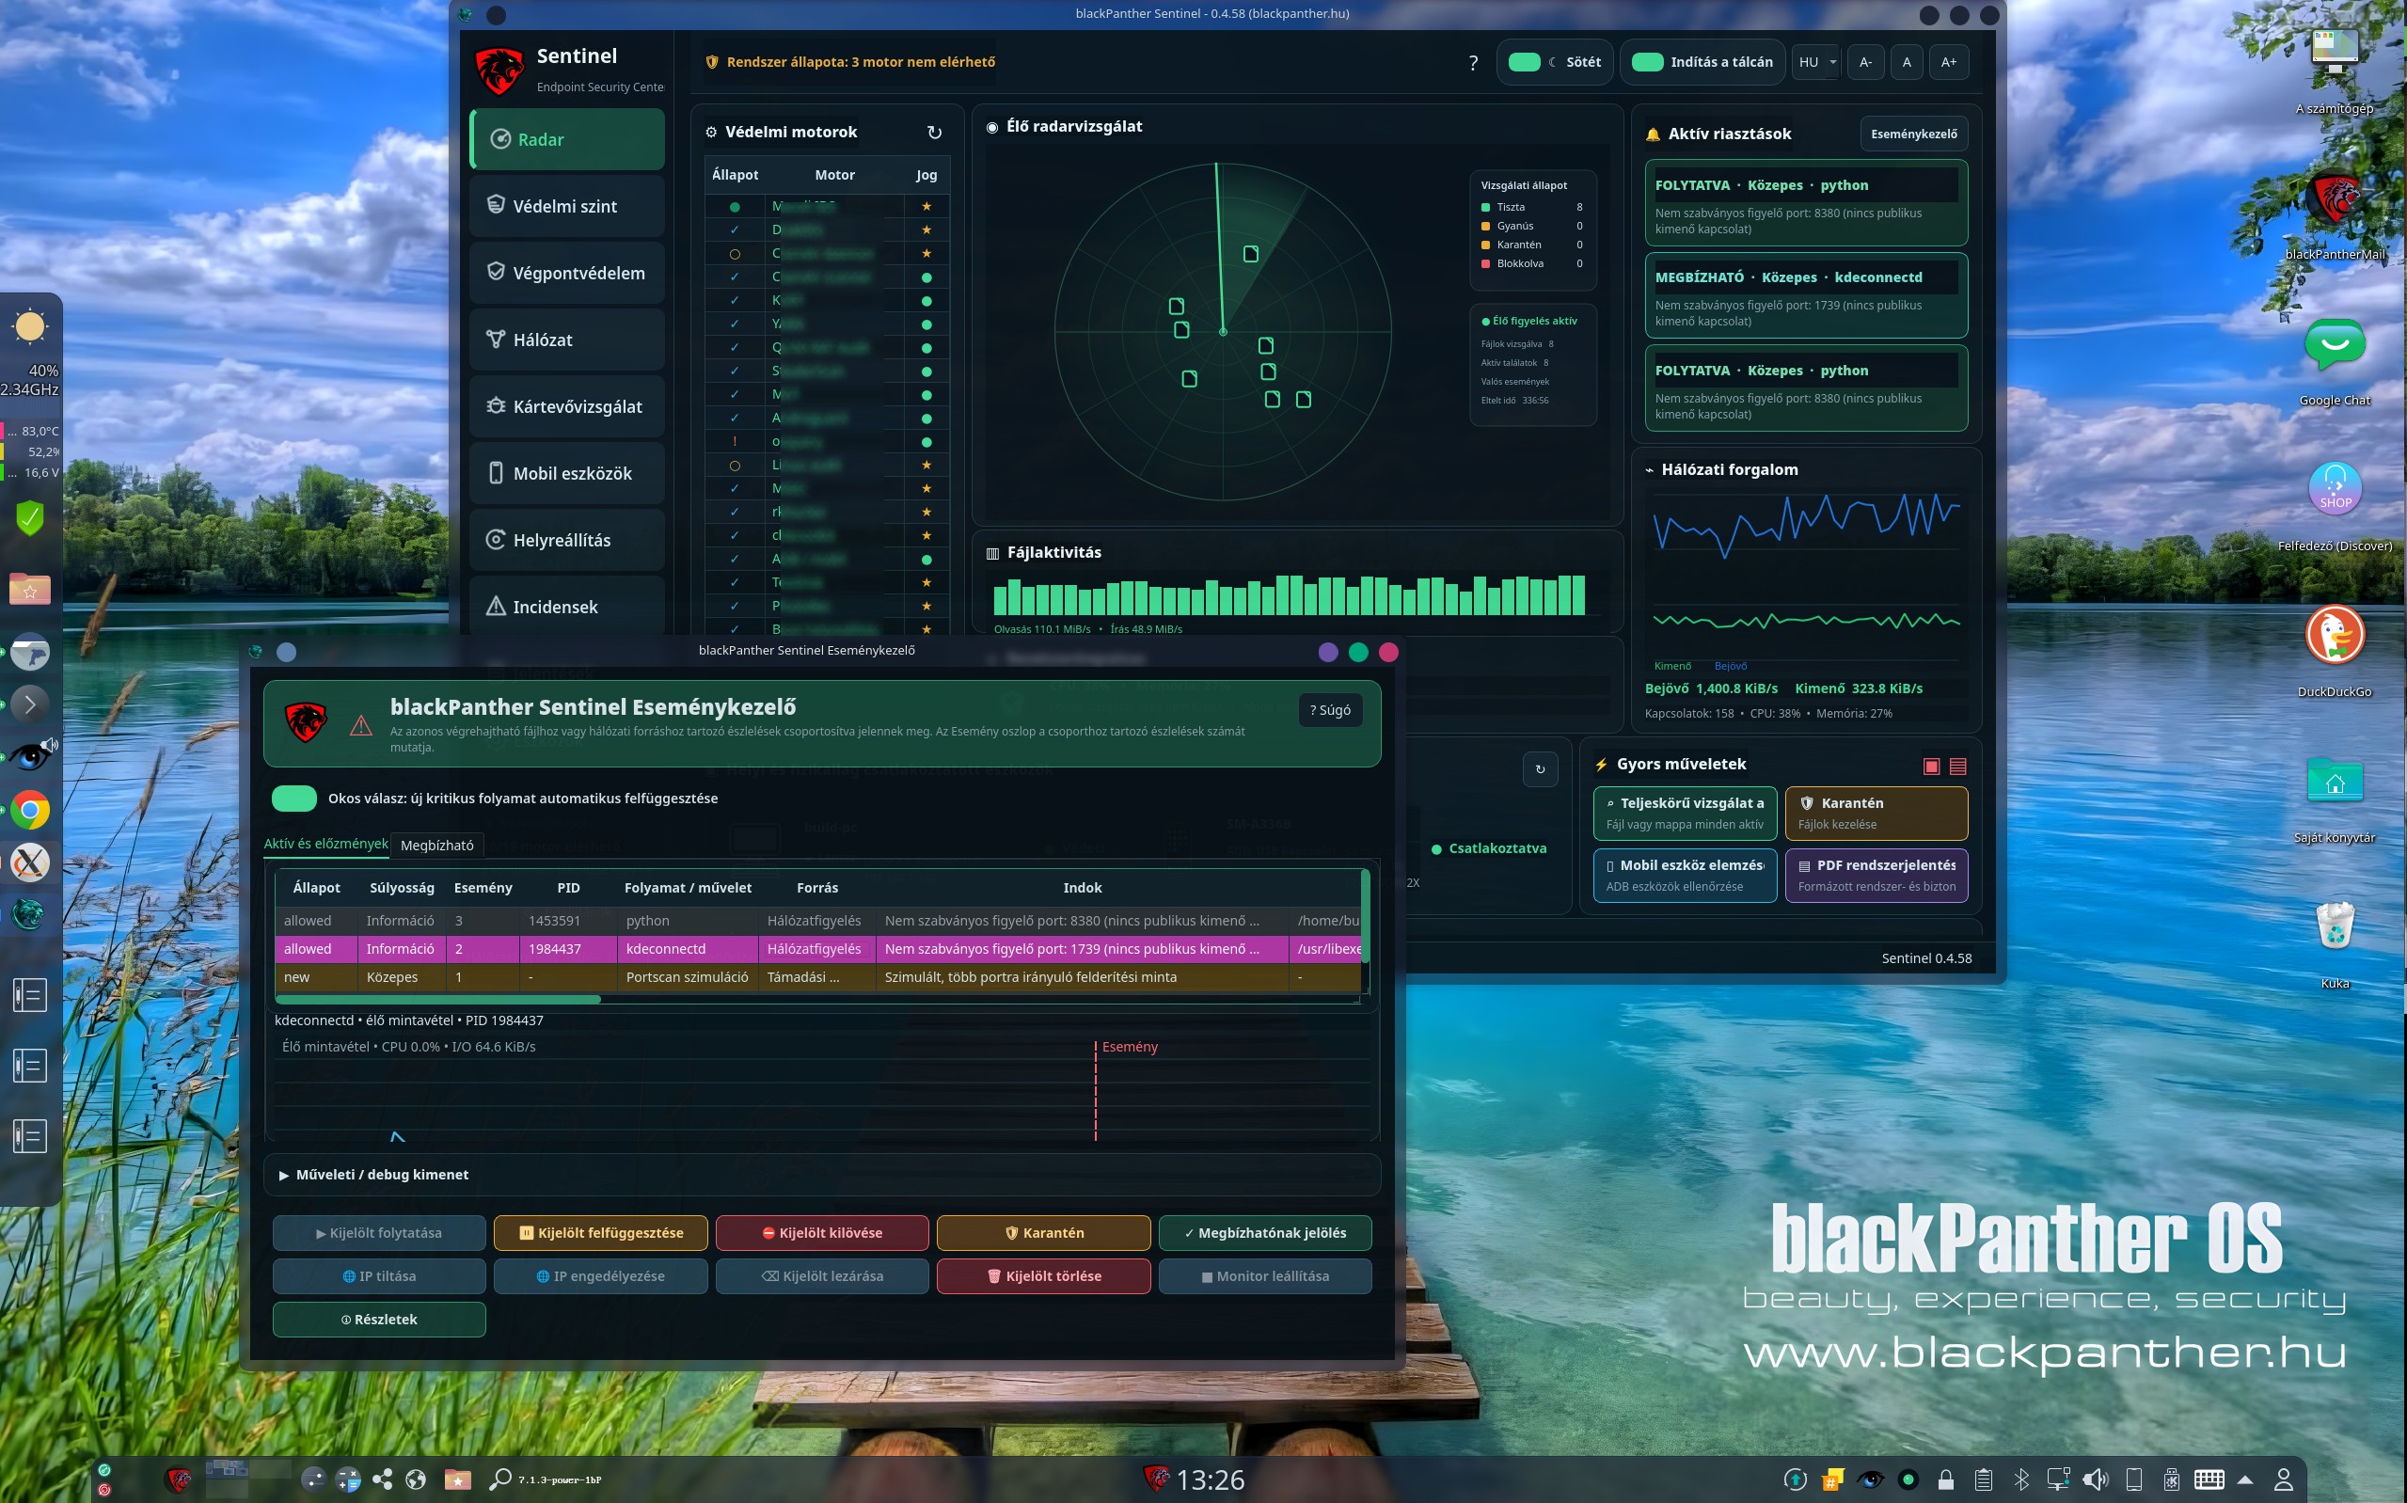
Task: Open Sentinel help question mark
Action: (x=1473, y=63)
